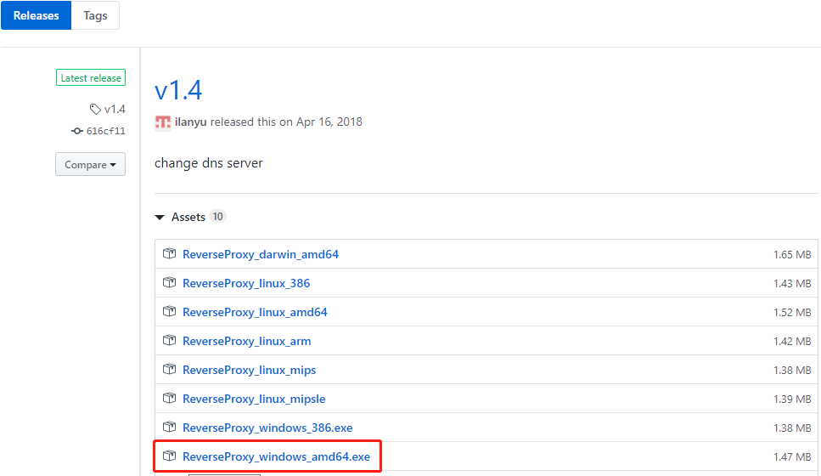Click the Latest release badge
The image size is (821, 476).
[91, 78]
